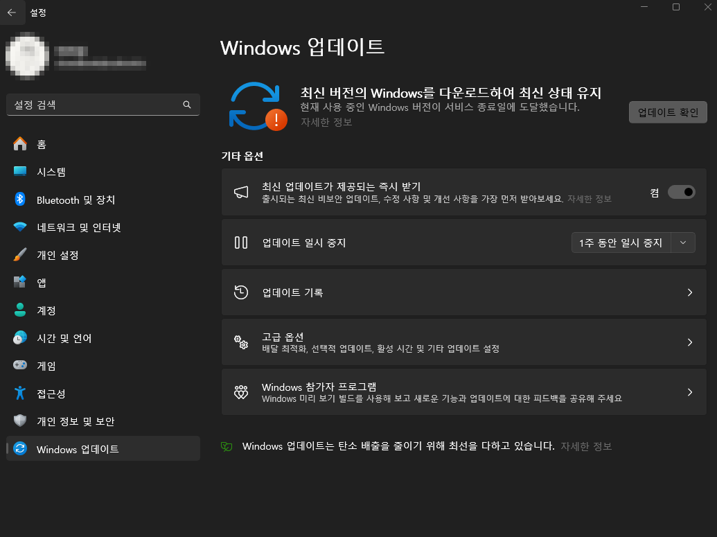Select 접근성 in the sidebar
717x537 pixels.
tap(103, 394)
